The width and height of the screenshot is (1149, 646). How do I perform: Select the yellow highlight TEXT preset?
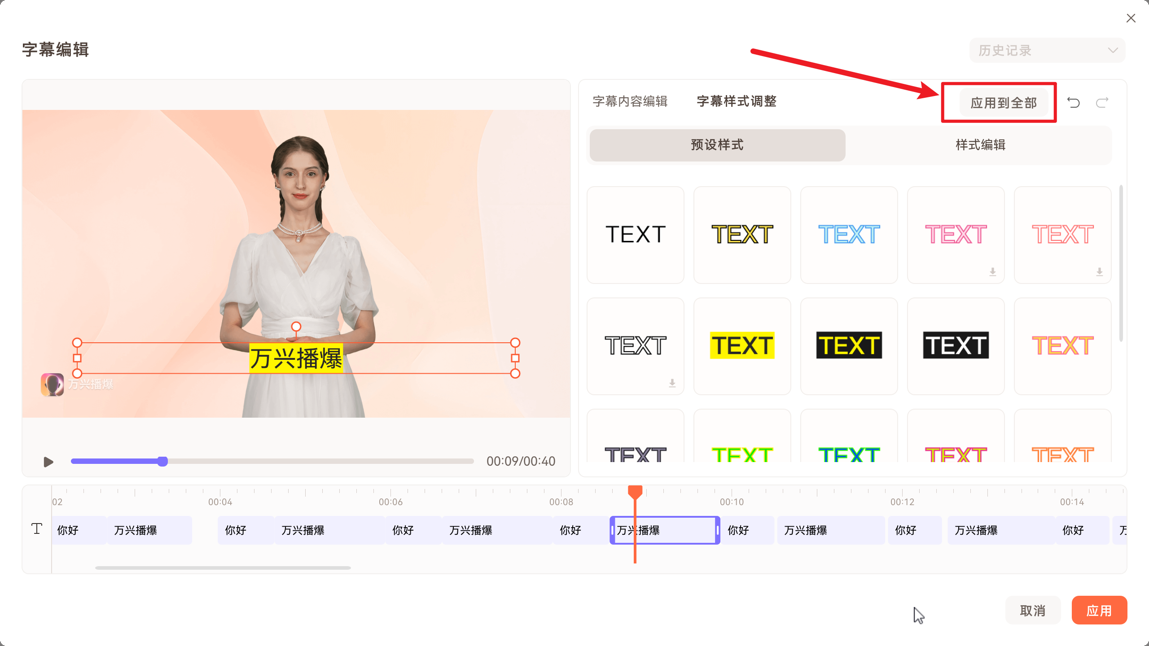[x=742, y=346]
